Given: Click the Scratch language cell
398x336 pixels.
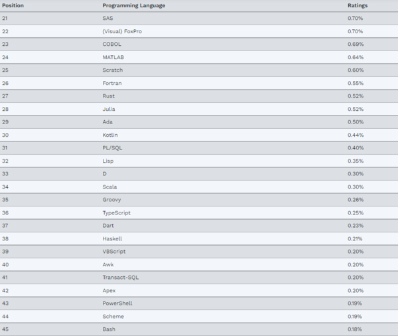Looking at the screenshot, I should point(113,70).
